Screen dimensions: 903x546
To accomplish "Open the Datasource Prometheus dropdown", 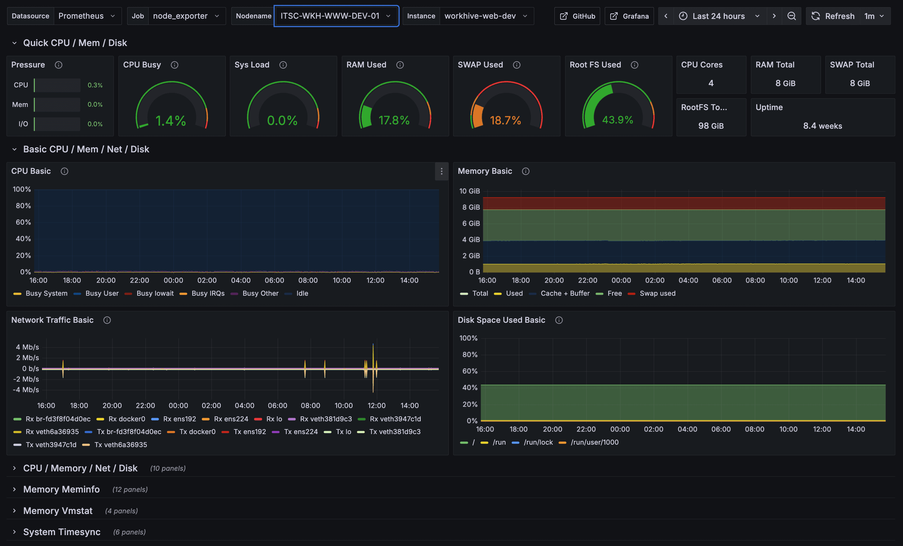I will tap(87, 16).
